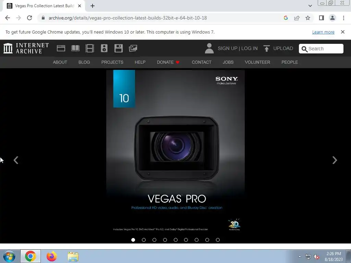Select the second carousel dot

[x=144, y=240]
